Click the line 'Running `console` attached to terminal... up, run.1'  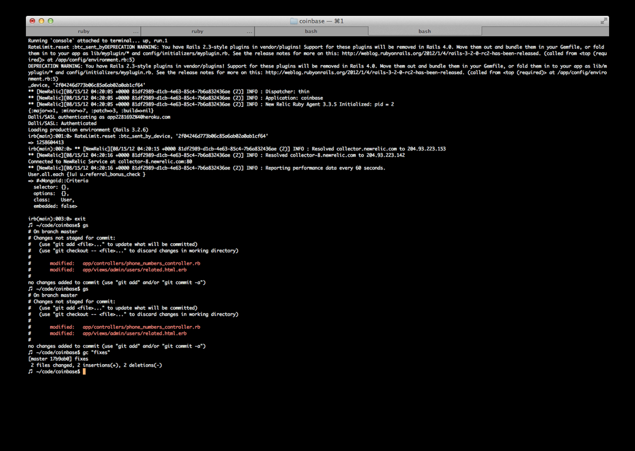(98, 41)
